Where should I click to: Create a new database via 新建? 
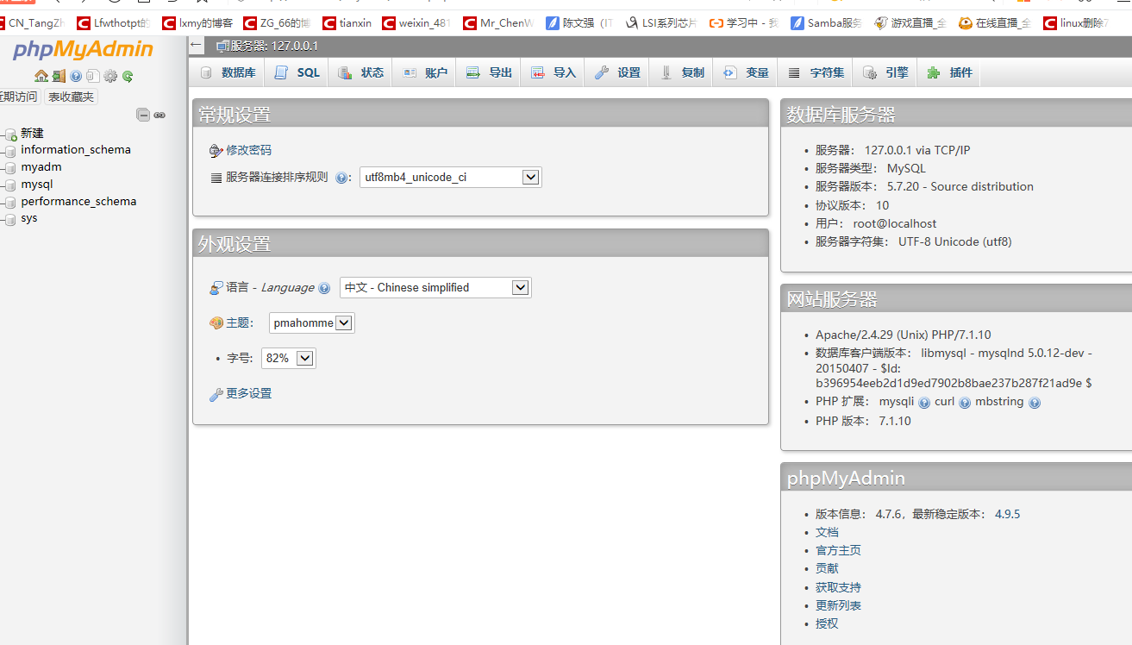point(32,134)
